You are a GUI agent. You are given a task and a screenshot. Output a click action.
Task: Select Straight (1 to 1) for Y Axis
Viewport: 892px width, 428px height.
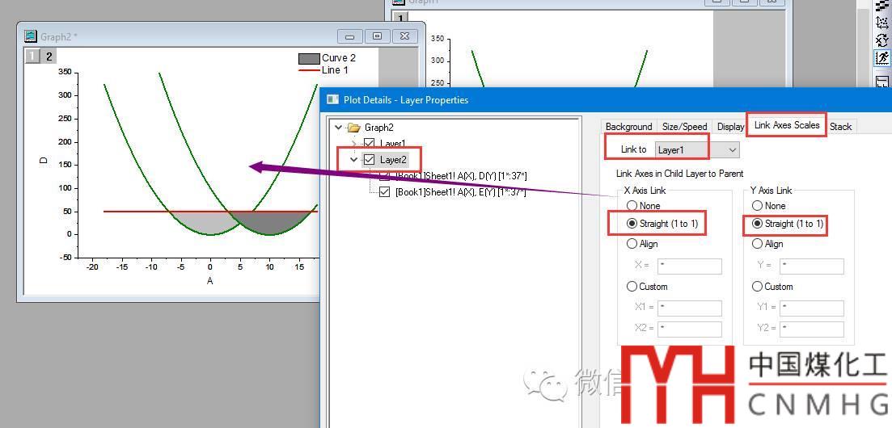tap(757, 224)
